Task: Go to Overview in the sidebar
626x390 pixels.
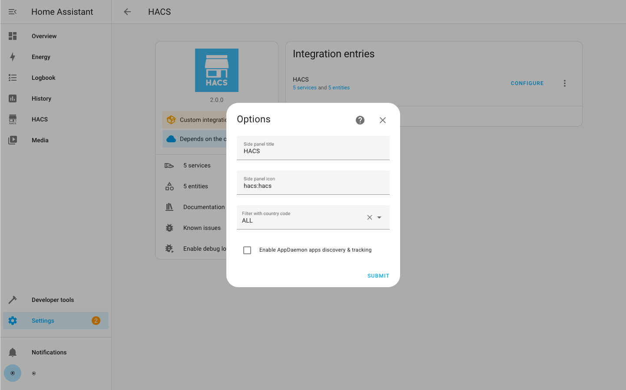Action: pyautogui.click(x=43, y=36)
